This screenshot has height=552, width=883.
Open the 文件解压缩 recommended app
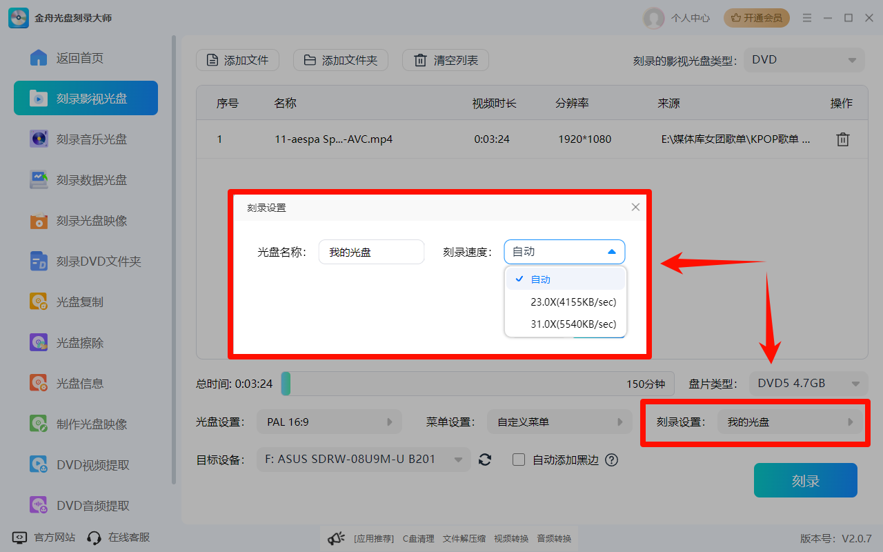tap(464, 539)
